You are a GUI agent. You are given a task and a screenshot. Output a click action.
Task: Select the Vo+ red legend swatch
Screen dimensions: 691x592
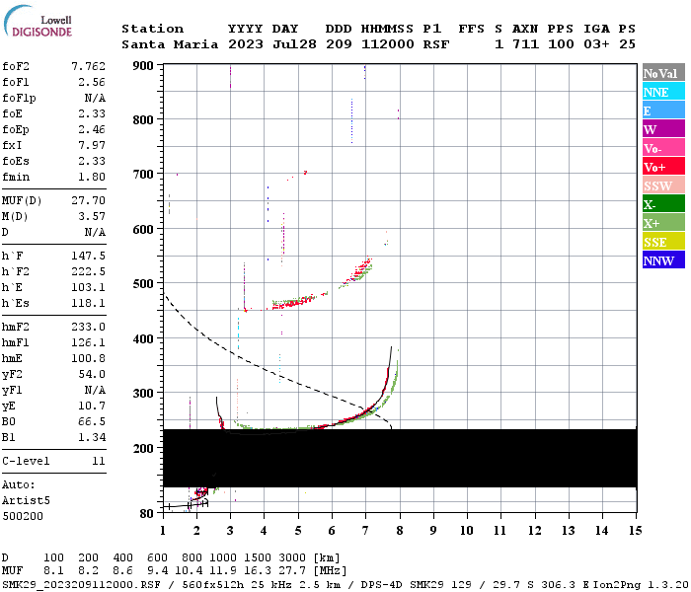point(663,166)
